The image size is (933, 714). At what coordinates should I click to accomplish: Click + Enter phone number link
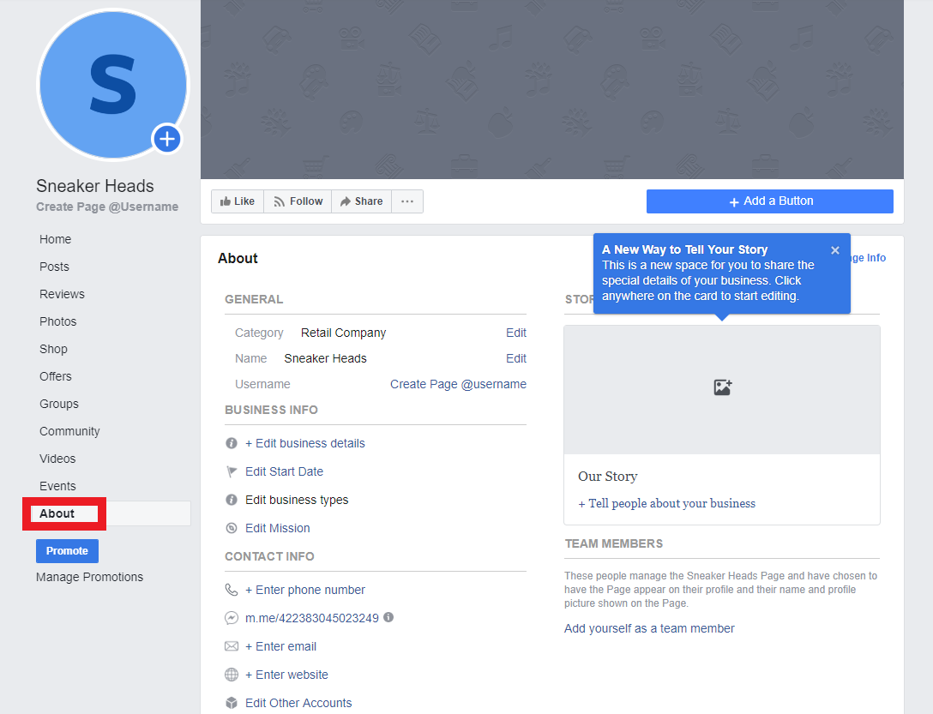(x=305, y=590)
